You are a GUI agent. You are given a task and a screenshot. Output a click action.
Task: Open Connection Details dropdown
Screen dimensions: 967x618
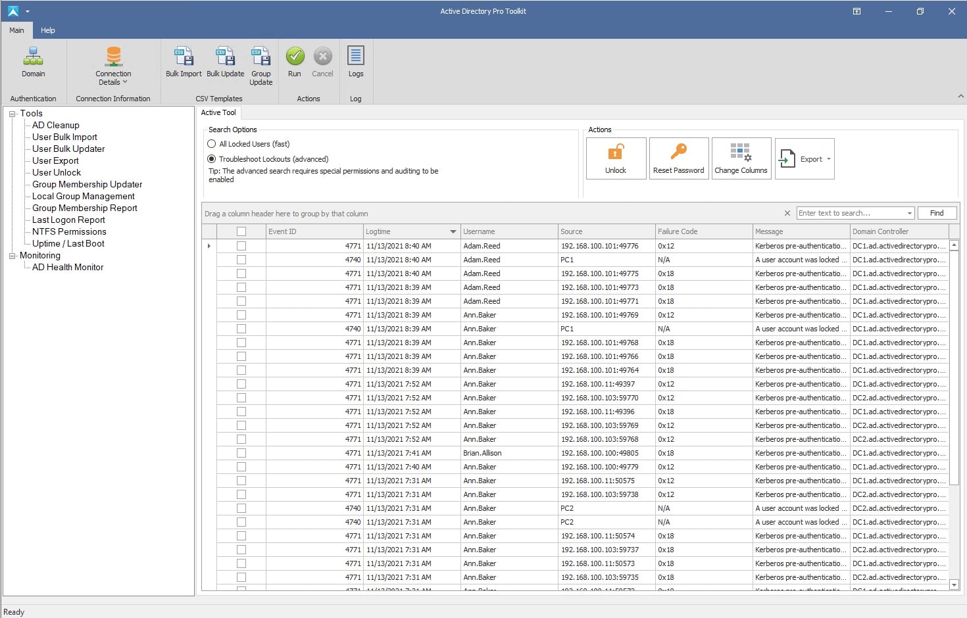point(113,66)
